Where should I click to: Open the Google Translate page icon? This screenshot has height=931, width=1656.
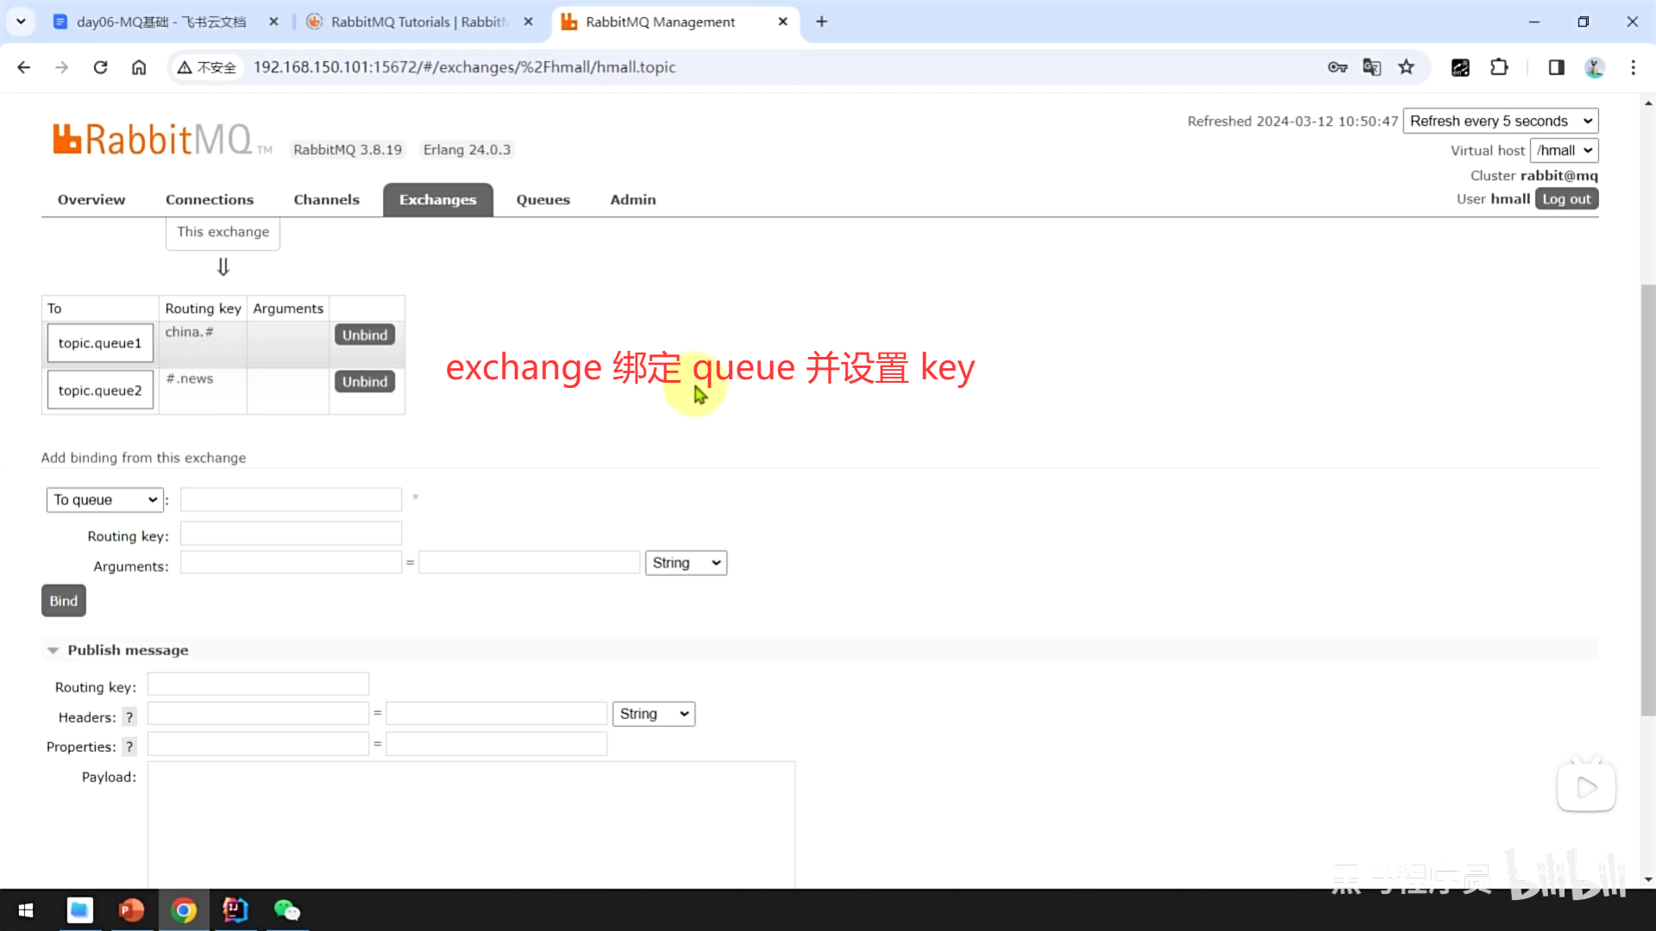[1372, 67]
